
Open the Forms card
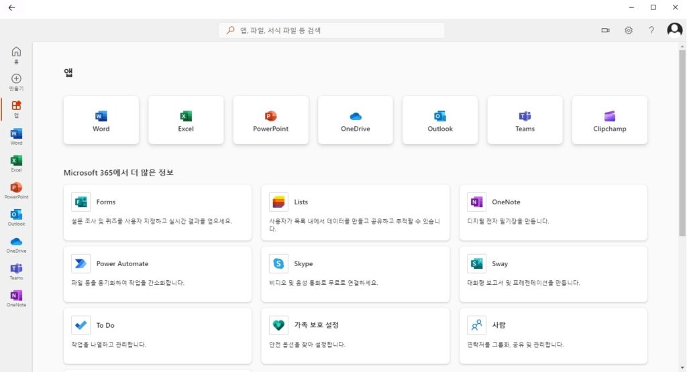coord(158,212)
